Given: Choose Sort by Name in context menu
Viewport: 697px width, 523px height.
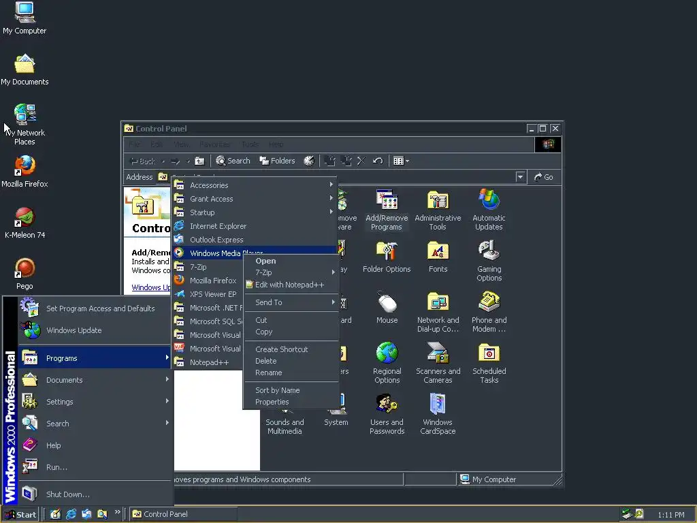Looking at the screenshot, I should pyautogui.click(x=291, y=390).
